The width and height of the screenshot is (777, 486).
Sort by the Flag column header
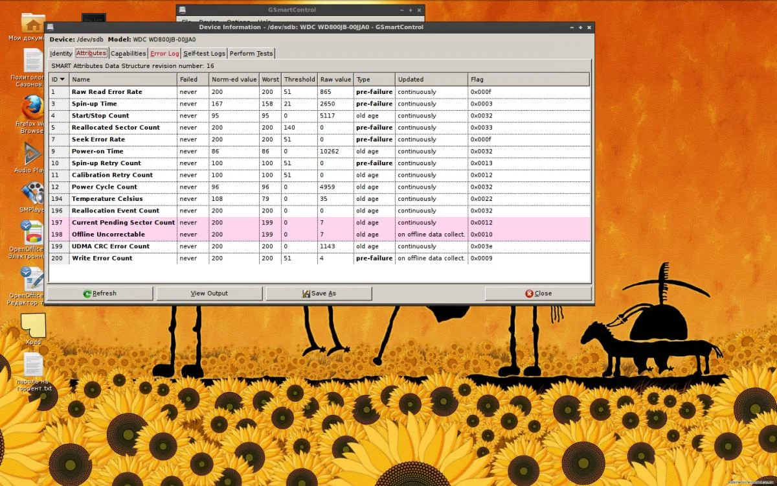click(x=528, y=80)
